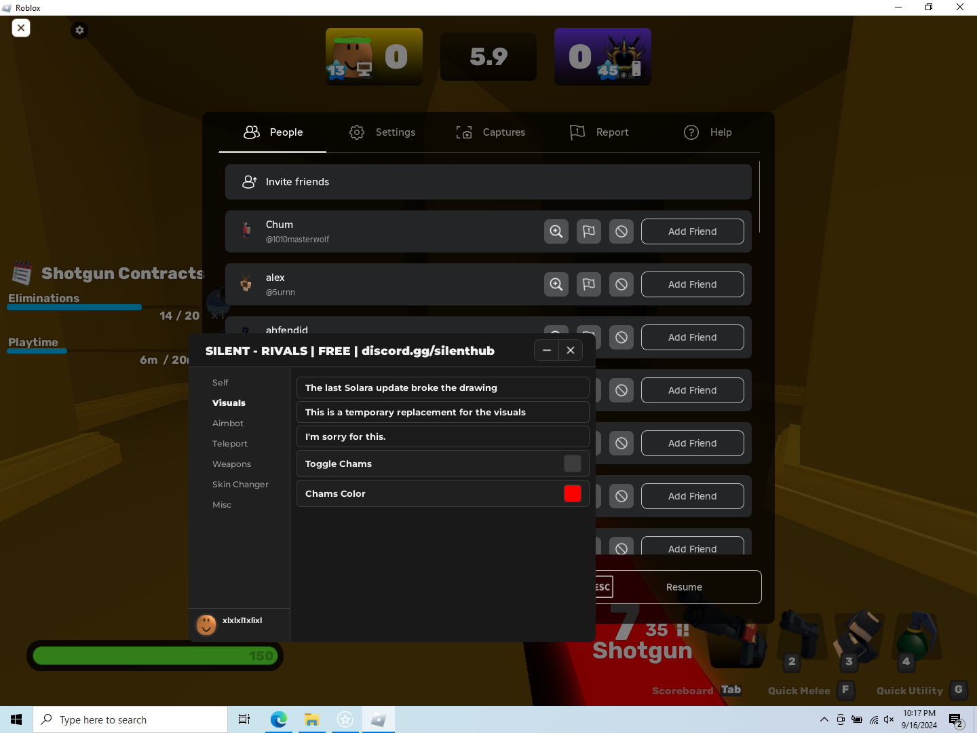Open the Aimbot section
The height and width of the screenshot is (733, 977).
pos(228,424)
